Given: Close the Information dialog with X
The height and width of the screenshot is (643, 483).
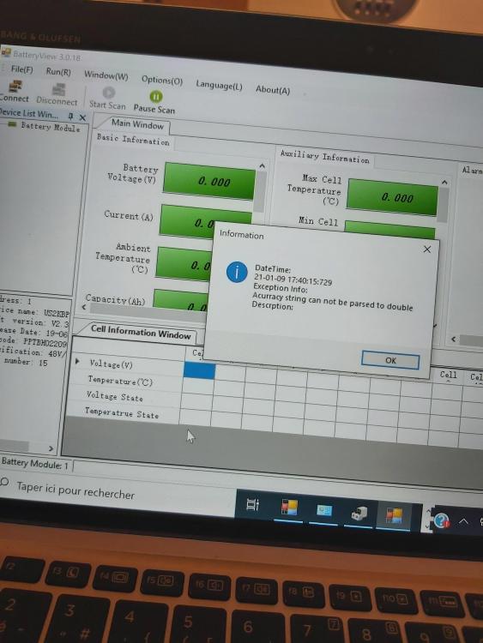Looking at the screenshot, I should pyautogui.click(x=426, y=249).
